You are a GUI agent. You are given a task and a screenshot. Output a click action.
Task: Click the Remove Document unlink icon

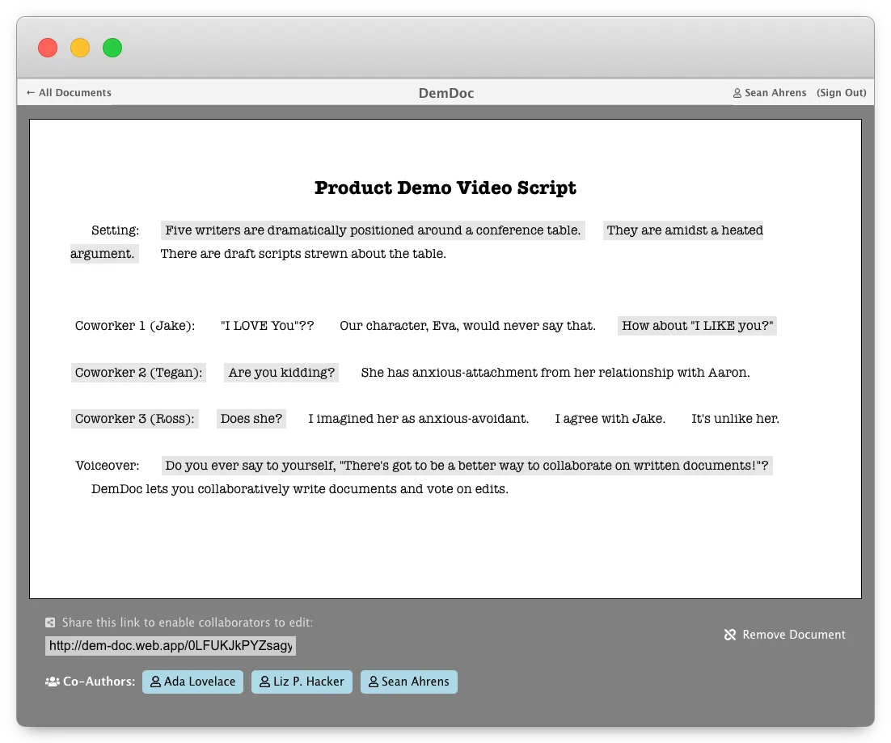(730, 635)
